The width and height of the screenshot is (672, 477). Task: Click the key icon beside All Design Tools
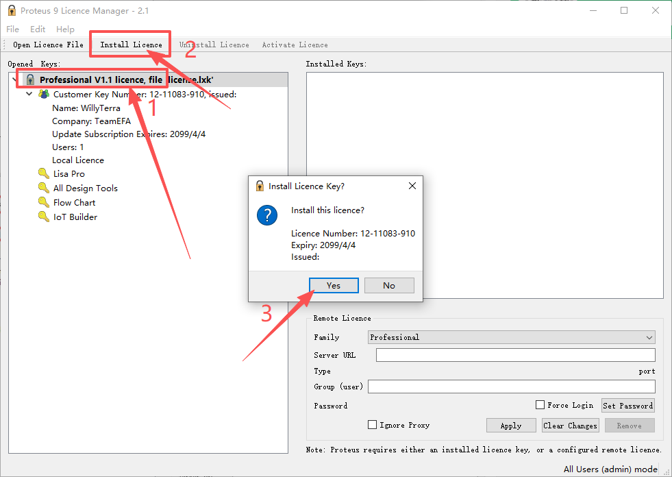[44, 188]
